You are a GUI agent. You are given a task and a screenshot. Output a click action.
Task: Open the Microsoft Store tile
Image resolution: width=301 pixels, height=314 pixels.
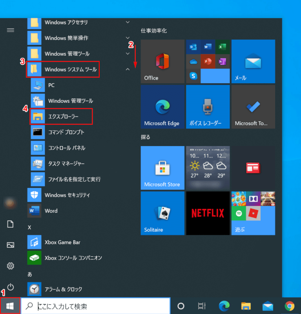[162, 168]
